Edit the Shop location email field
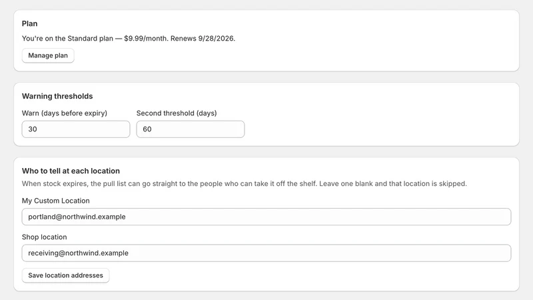This screenshot has width=533, height=300. 266,253
